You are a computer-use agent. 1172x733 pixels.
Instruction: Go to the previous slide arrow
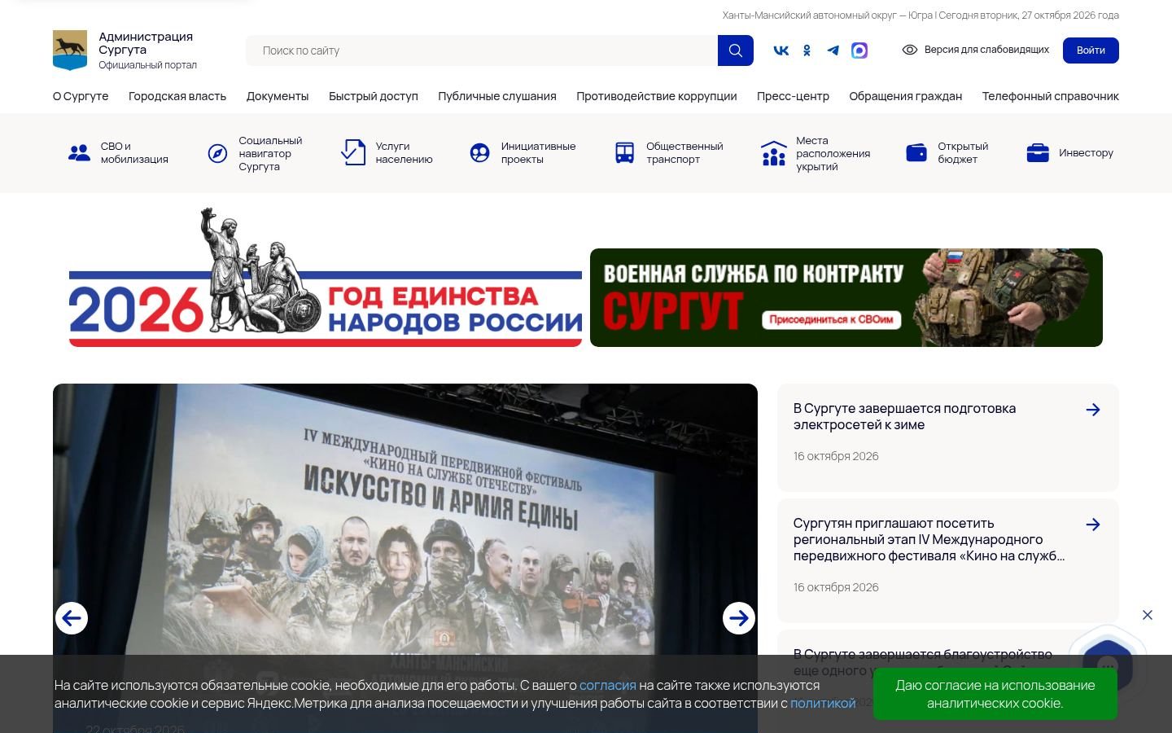pos(72,618)
